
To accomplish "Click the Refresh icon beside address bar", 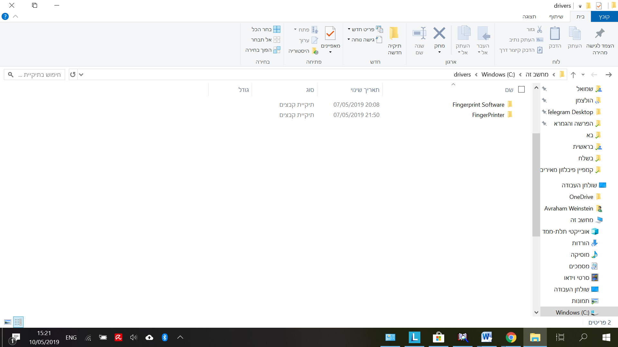I will point(73,75).
